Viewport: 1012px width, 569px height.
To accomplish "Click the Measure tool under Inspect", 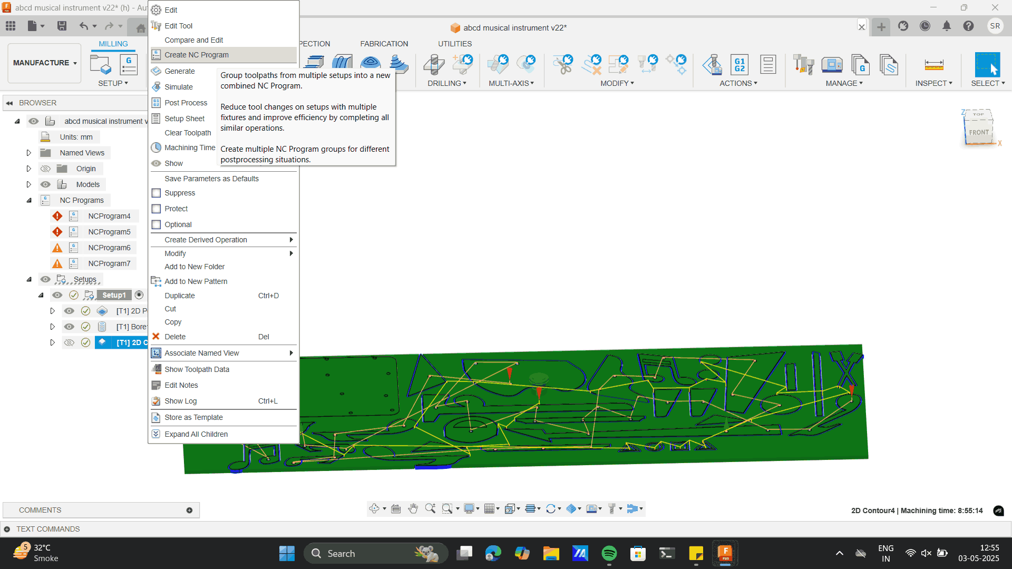I will pos(933,65).
